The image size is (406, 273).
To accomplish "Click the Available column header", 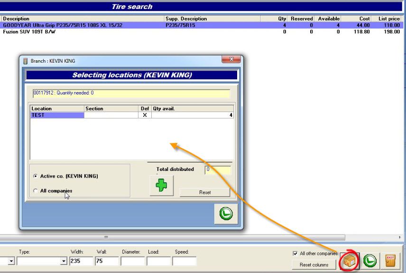I will coord(328,19).
